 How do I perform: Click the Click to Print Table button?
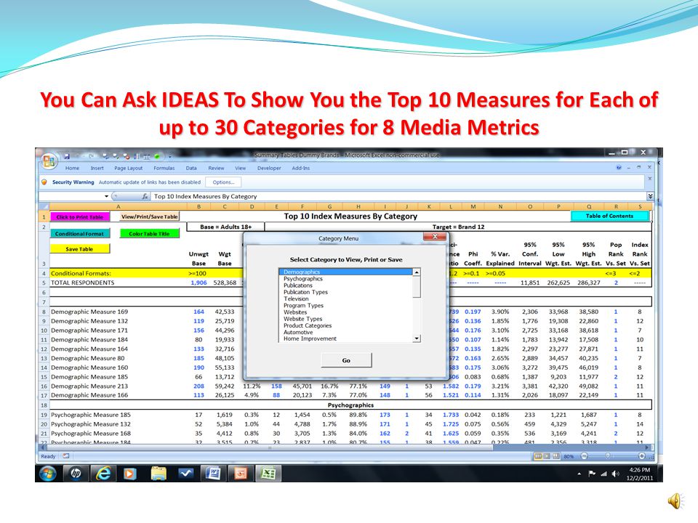(x=80, y=216)
